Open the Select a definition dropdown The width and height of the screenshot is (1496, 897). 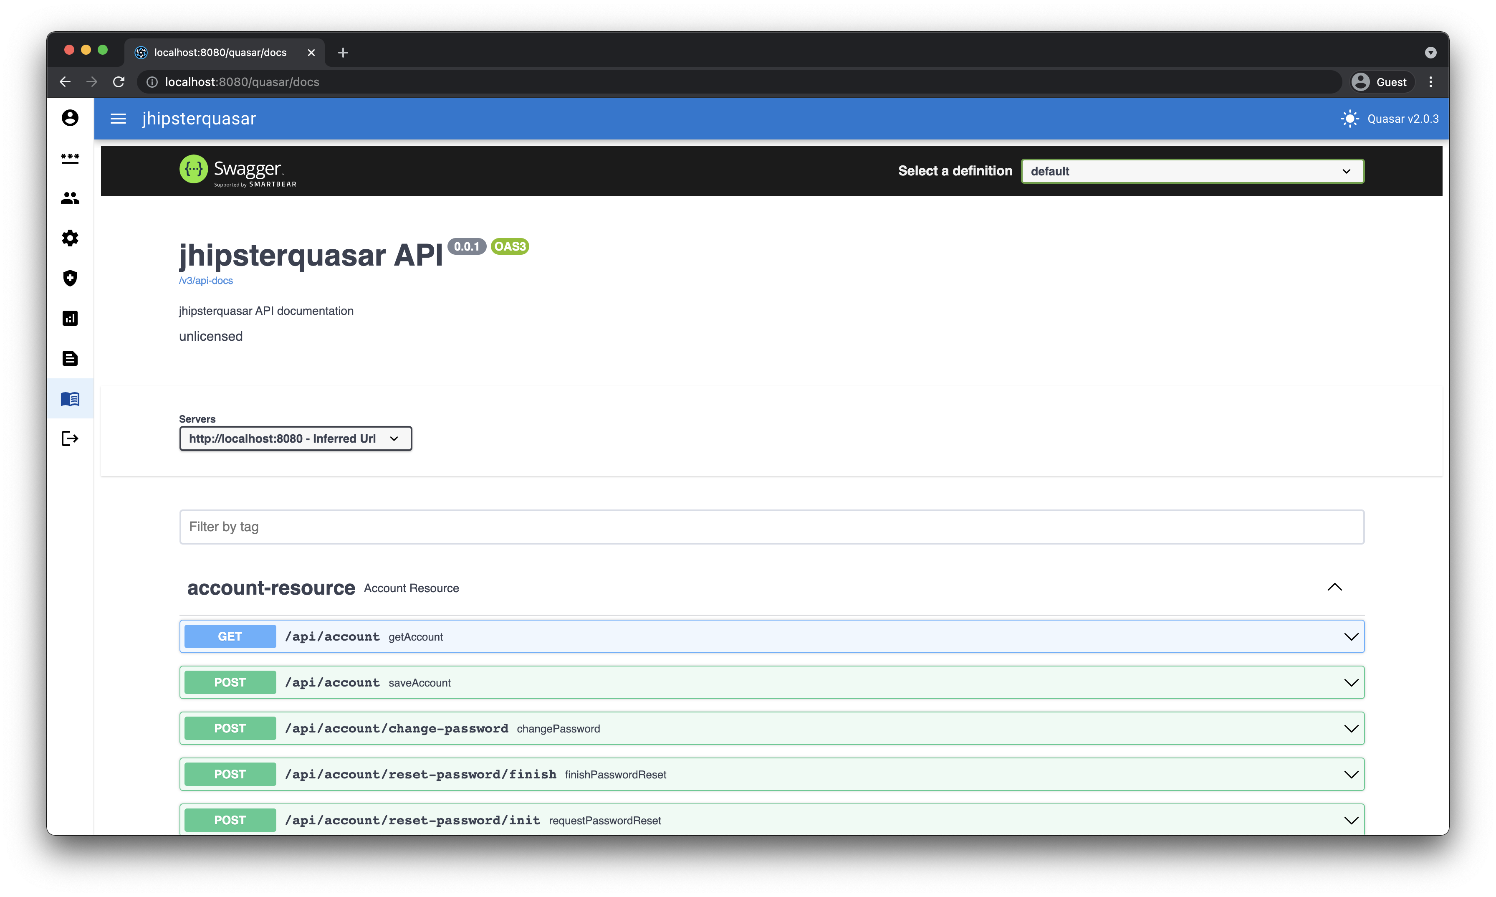coord(1191,171)
